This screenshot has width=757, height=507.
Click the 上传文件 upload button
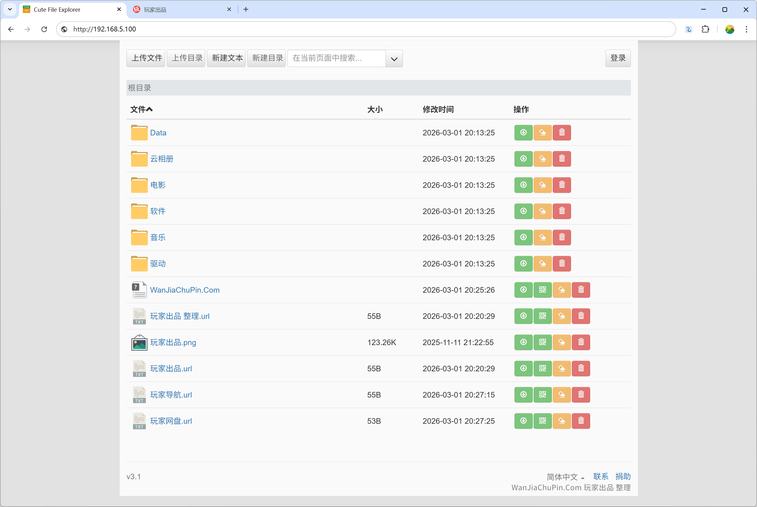pos(146,58)
